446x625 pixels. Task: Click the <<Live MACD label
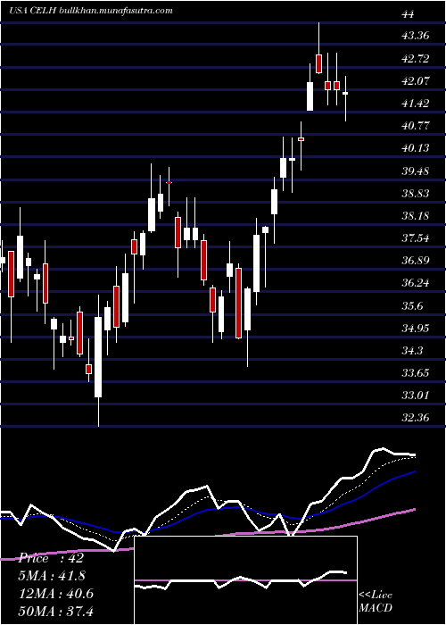[x=376, y=602]
